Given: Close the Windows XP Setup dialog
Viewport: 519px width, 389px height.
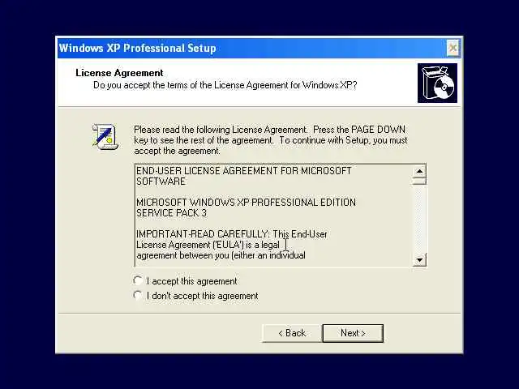Looking at the screenshot, I should click(x=453, y=49).
